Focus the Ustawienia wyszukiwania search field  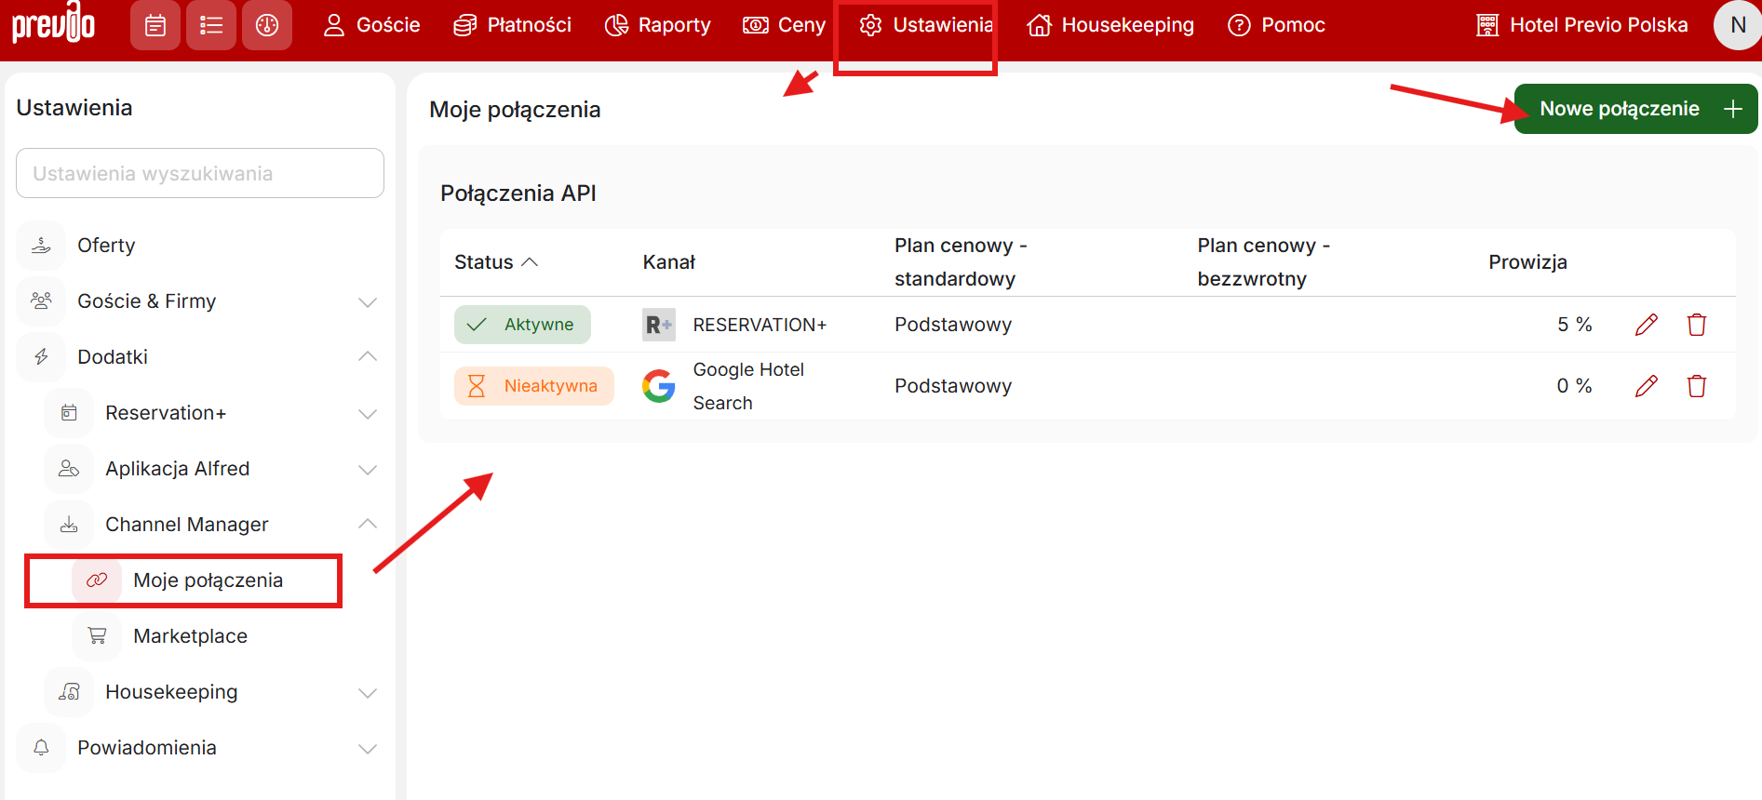(x=200, y=174)
